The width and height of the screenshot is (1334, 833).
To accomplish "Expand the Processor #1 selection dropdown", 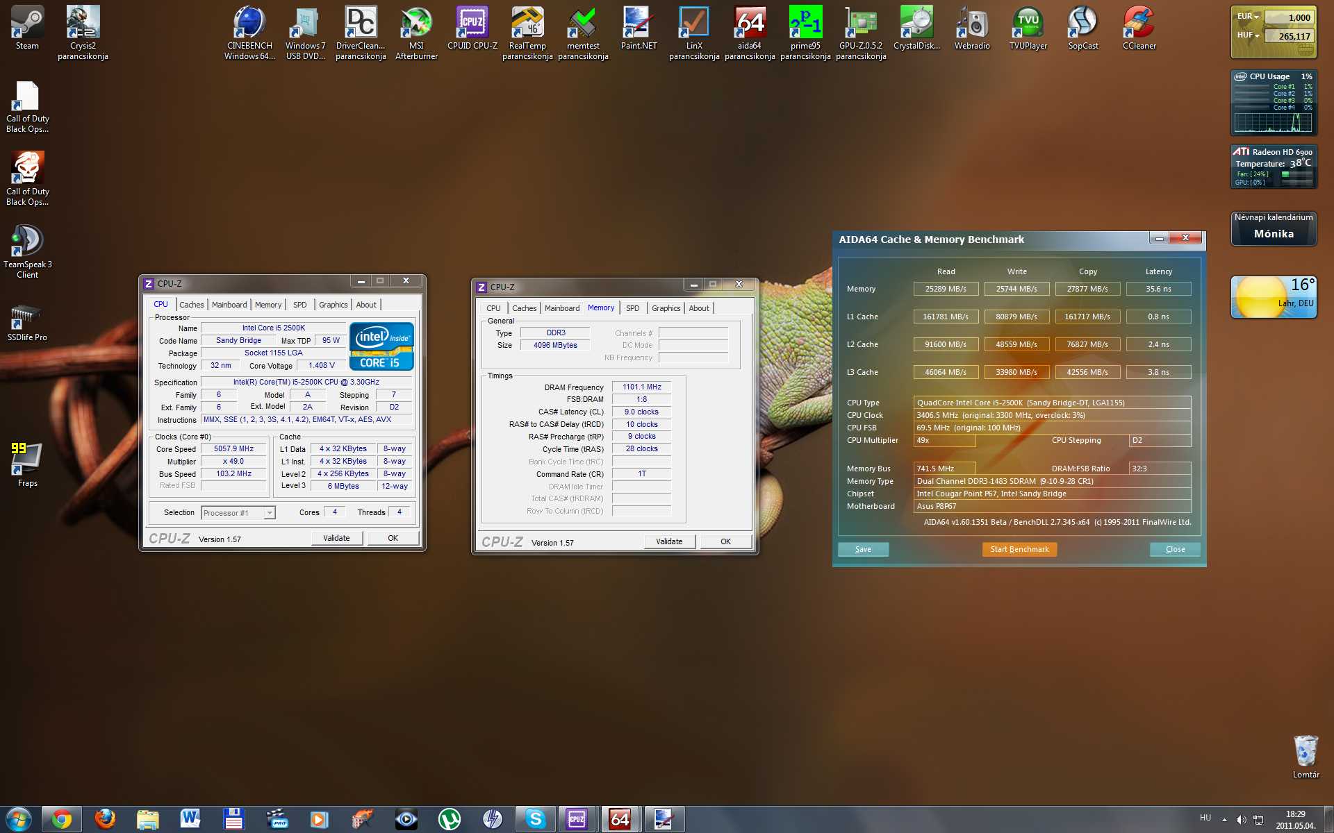I will (x=270, y=513).
